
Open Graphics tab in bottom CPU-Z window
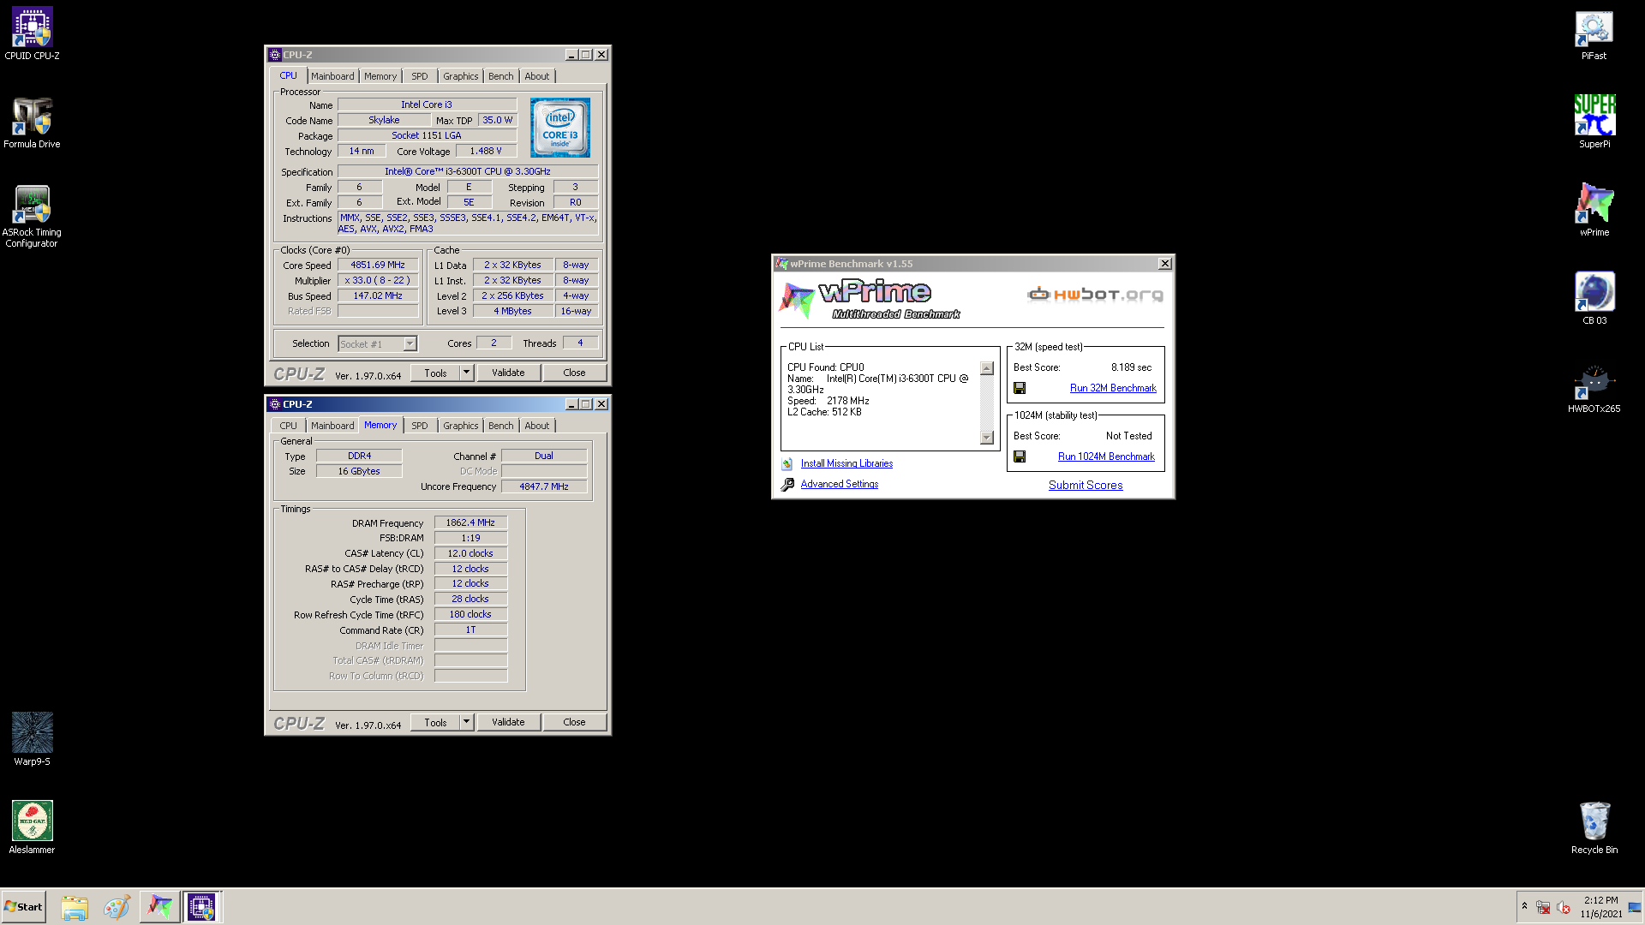point(460,426)
